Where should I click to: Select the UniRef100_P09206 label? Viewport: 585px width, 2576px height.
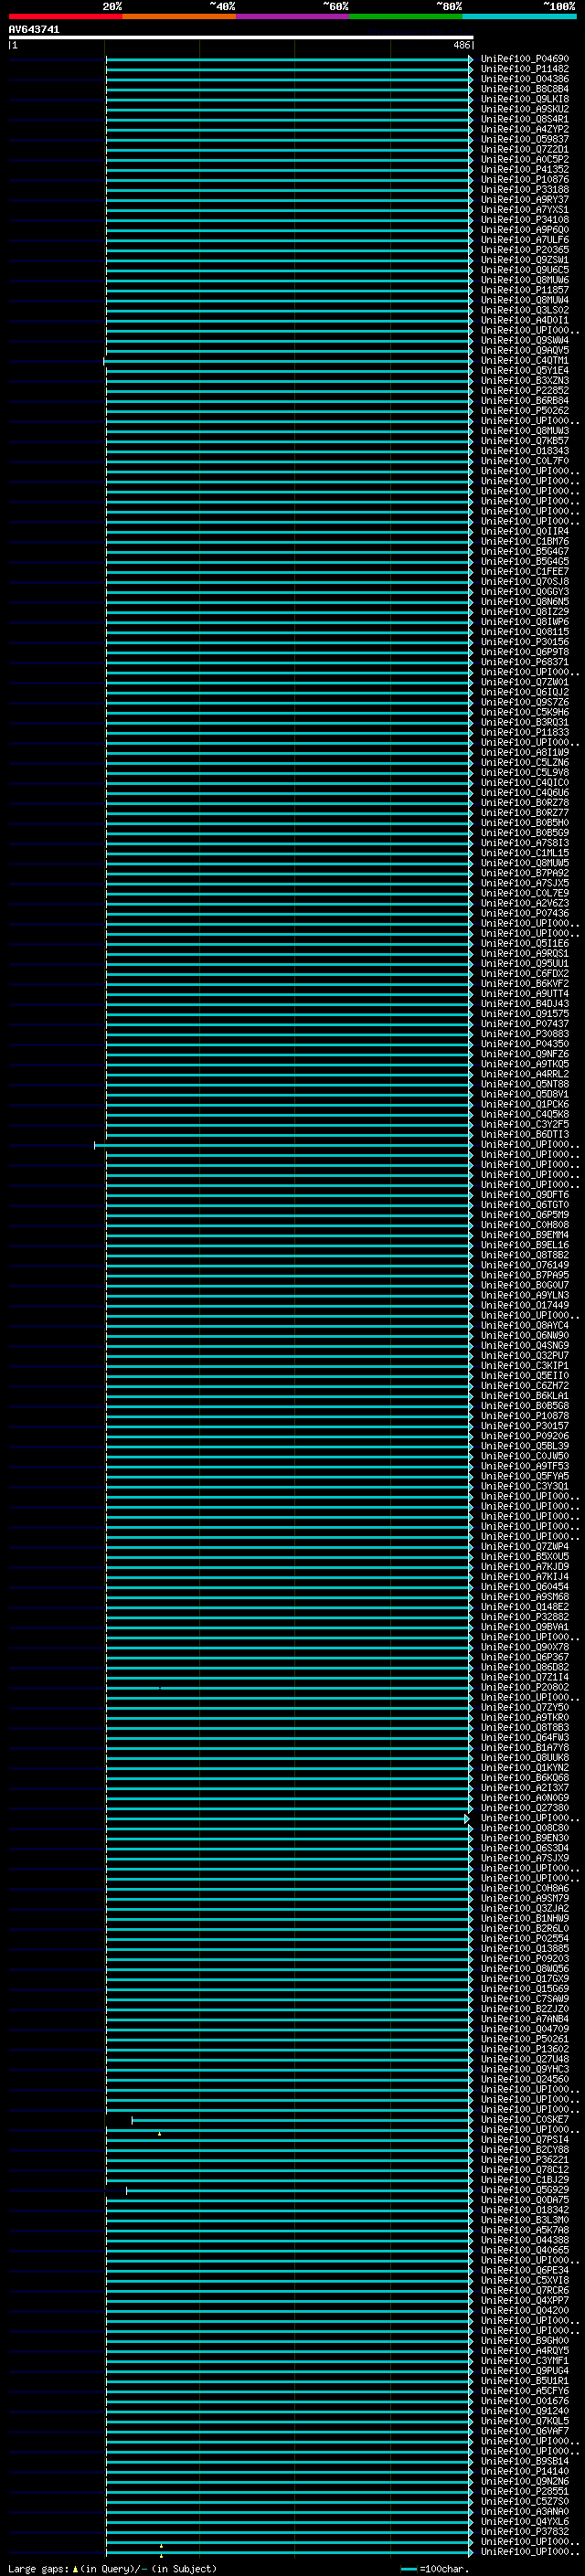pyautogui.click(x=525, y=1437)
